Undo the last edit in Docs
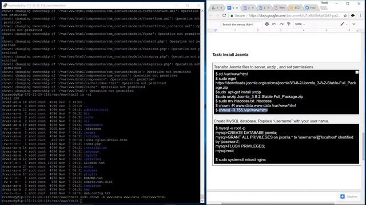The width and height of the screenshot is (366, 205). coord(274,24)
